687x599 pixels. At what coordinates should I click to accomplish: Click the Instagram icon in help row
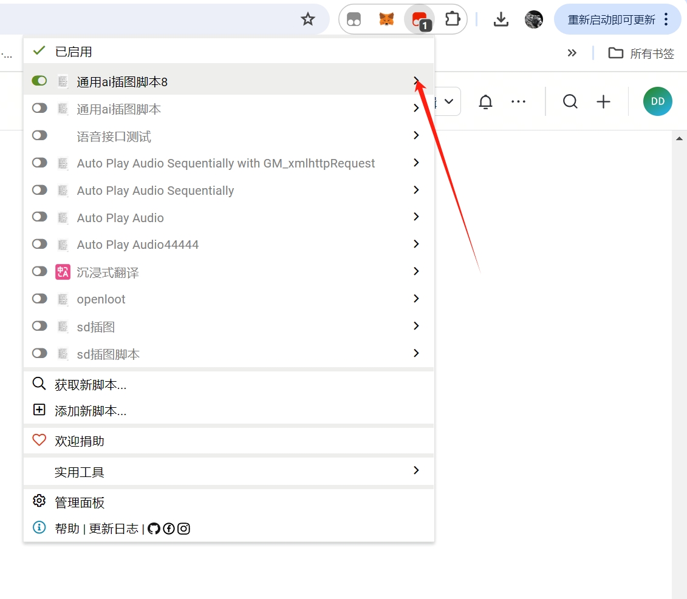coord(183,529)
